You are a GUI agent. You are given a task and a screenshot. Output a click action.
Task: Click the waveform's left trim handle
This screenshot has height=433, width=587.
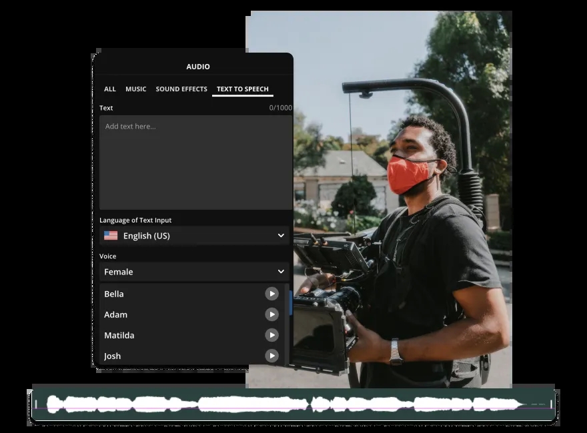tap(36, 404)
